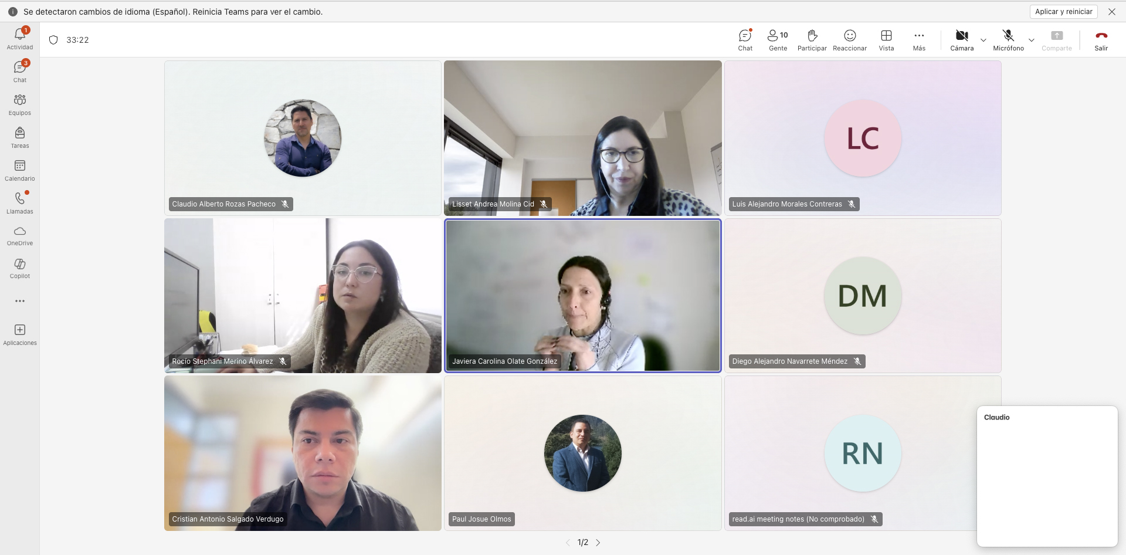Open the Vista layout menu

886,40
